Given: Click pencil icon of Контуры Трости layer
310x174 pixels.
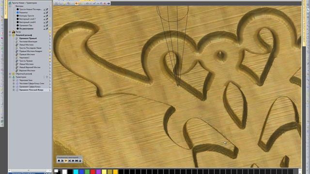Looking at the screenshot, I should coord(47,15).
